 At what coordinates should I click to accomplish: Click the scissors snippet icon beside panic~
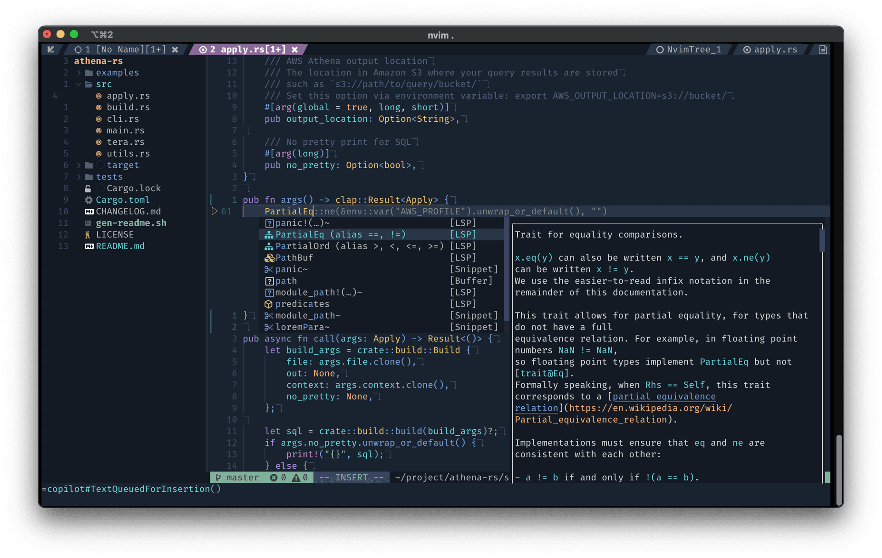[x=269, y=269]
